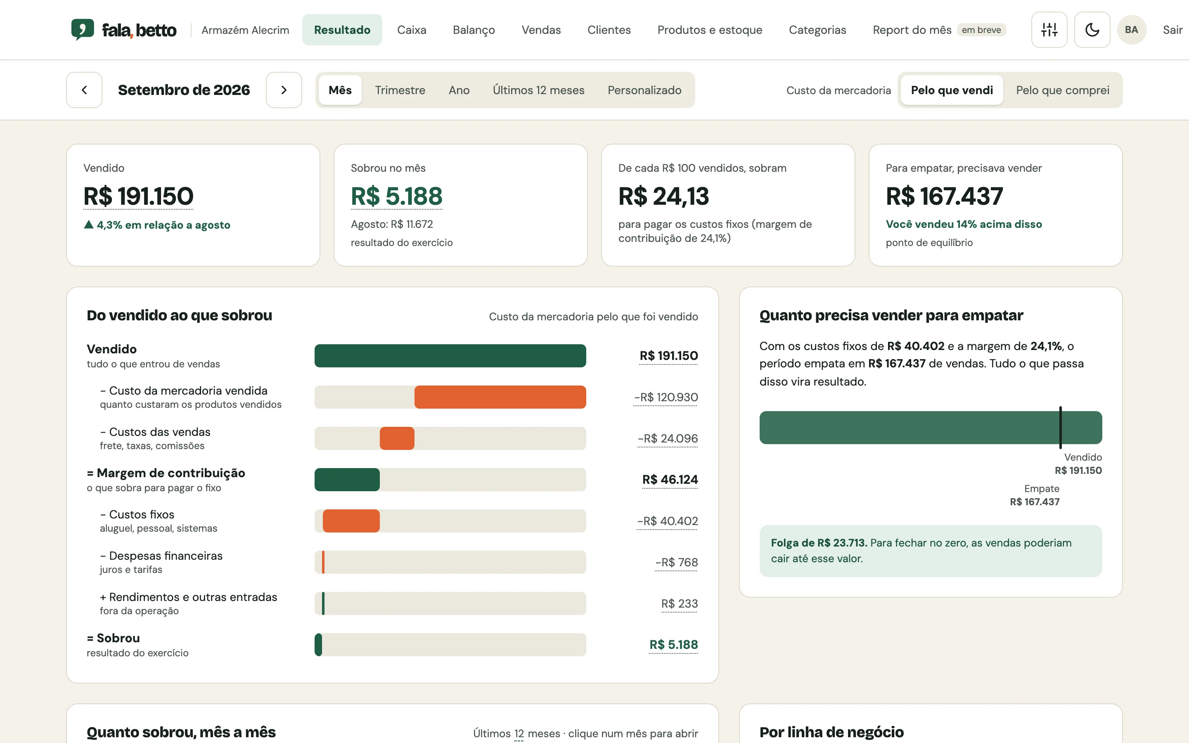Viewport: 1189px width, 743px height.
Task: Click the Despesas financeiras row label
Action: (161, 556)
